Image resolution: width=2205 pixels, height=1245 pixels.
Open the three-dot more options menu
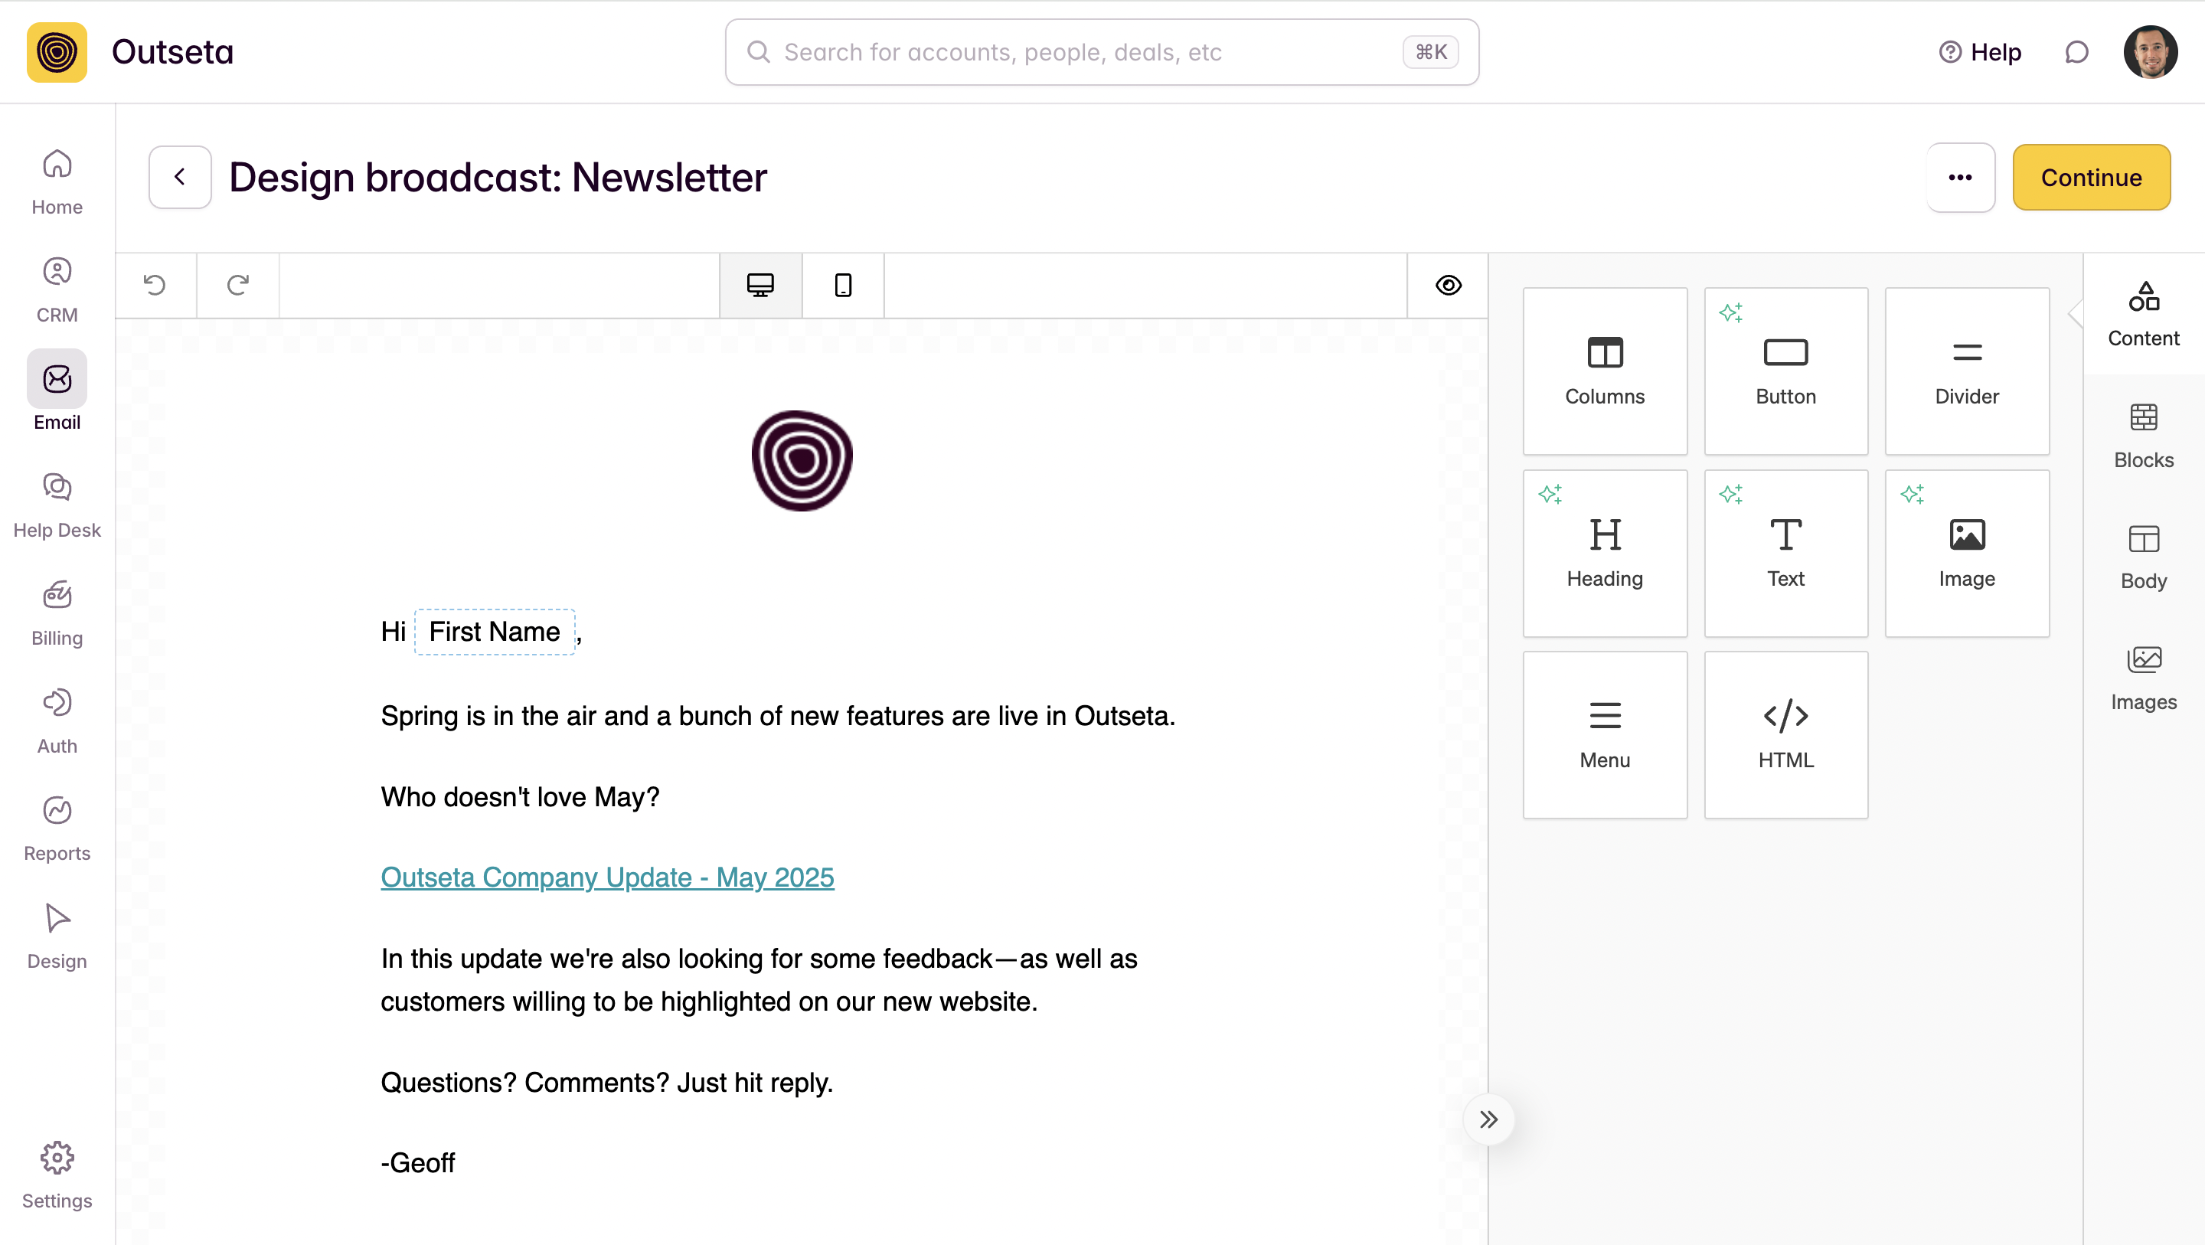pyautogui.click(x=1960, y=177)
